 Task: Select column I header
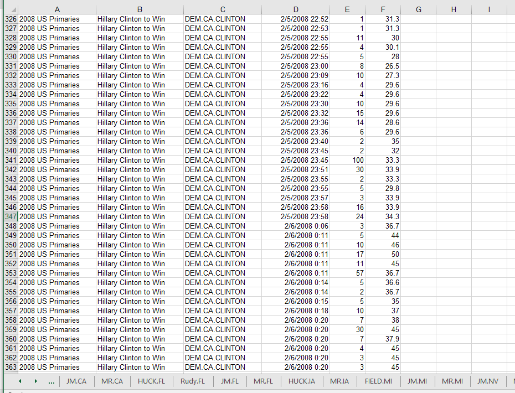point(489,9)
